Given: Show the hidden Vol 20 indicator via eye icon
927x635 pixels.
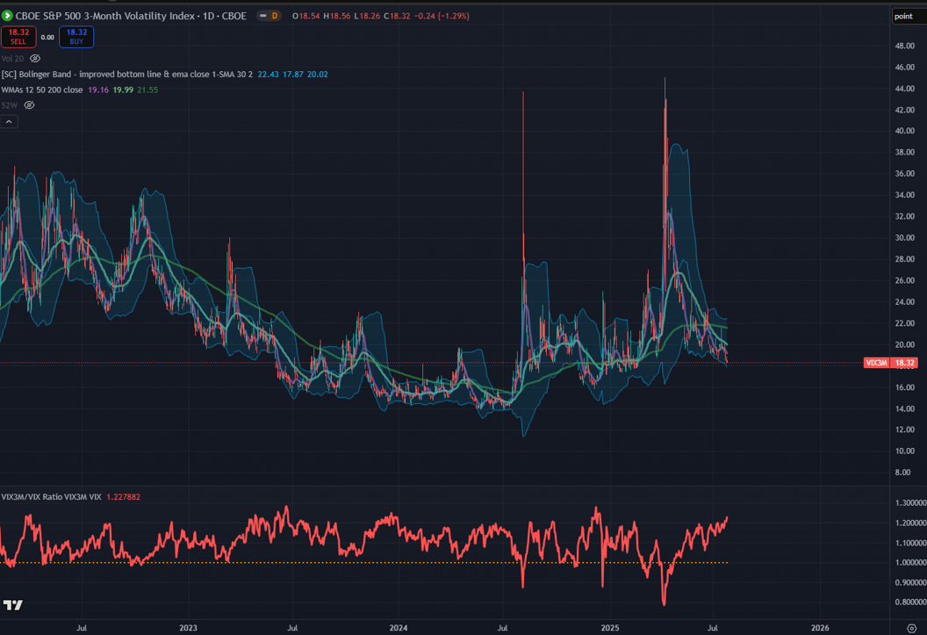Looking at the screenshot, I should [35, 59].
